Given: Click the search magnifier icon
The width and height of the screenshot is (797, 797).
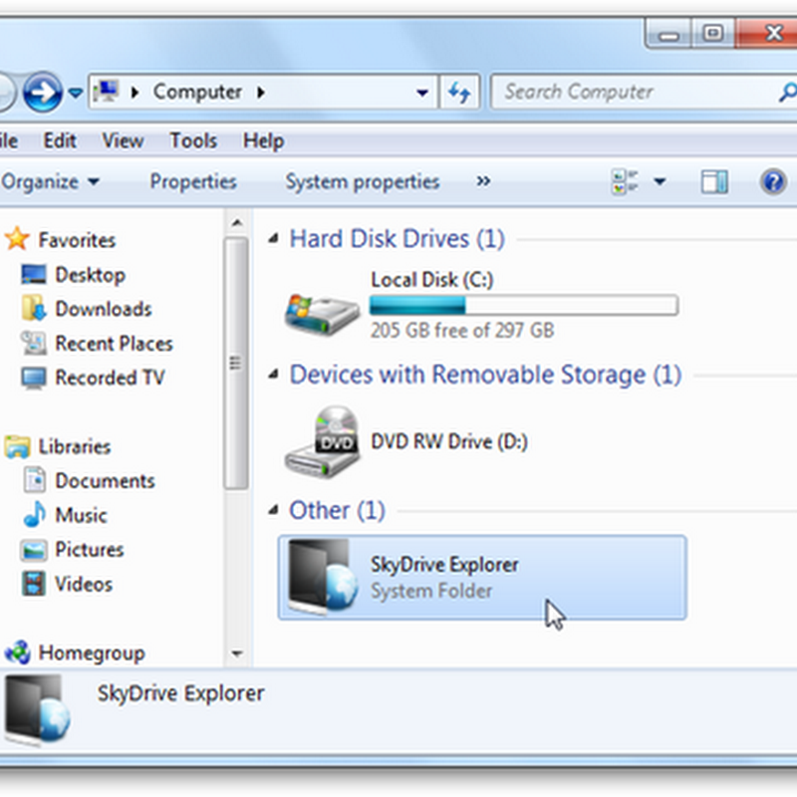Looking at the screenshot, I should [787, 92].
